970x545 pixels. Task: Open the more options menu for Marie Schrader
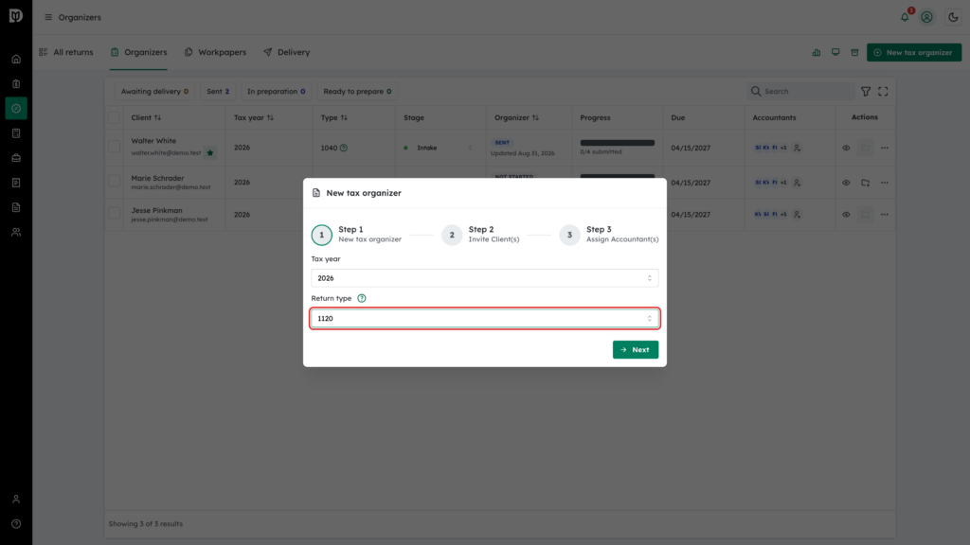[885, 183]
